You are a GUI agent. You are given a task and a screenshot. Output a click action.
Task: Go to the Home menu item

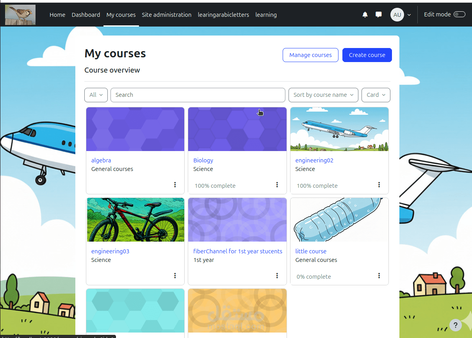[57, 15]
